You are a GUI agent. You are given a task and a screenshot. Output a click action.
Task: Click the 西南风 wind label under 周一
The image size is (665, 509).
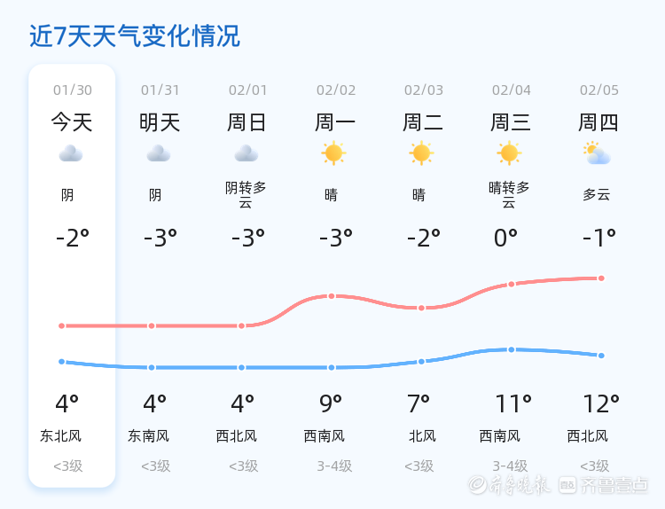(x=325, y=436)
